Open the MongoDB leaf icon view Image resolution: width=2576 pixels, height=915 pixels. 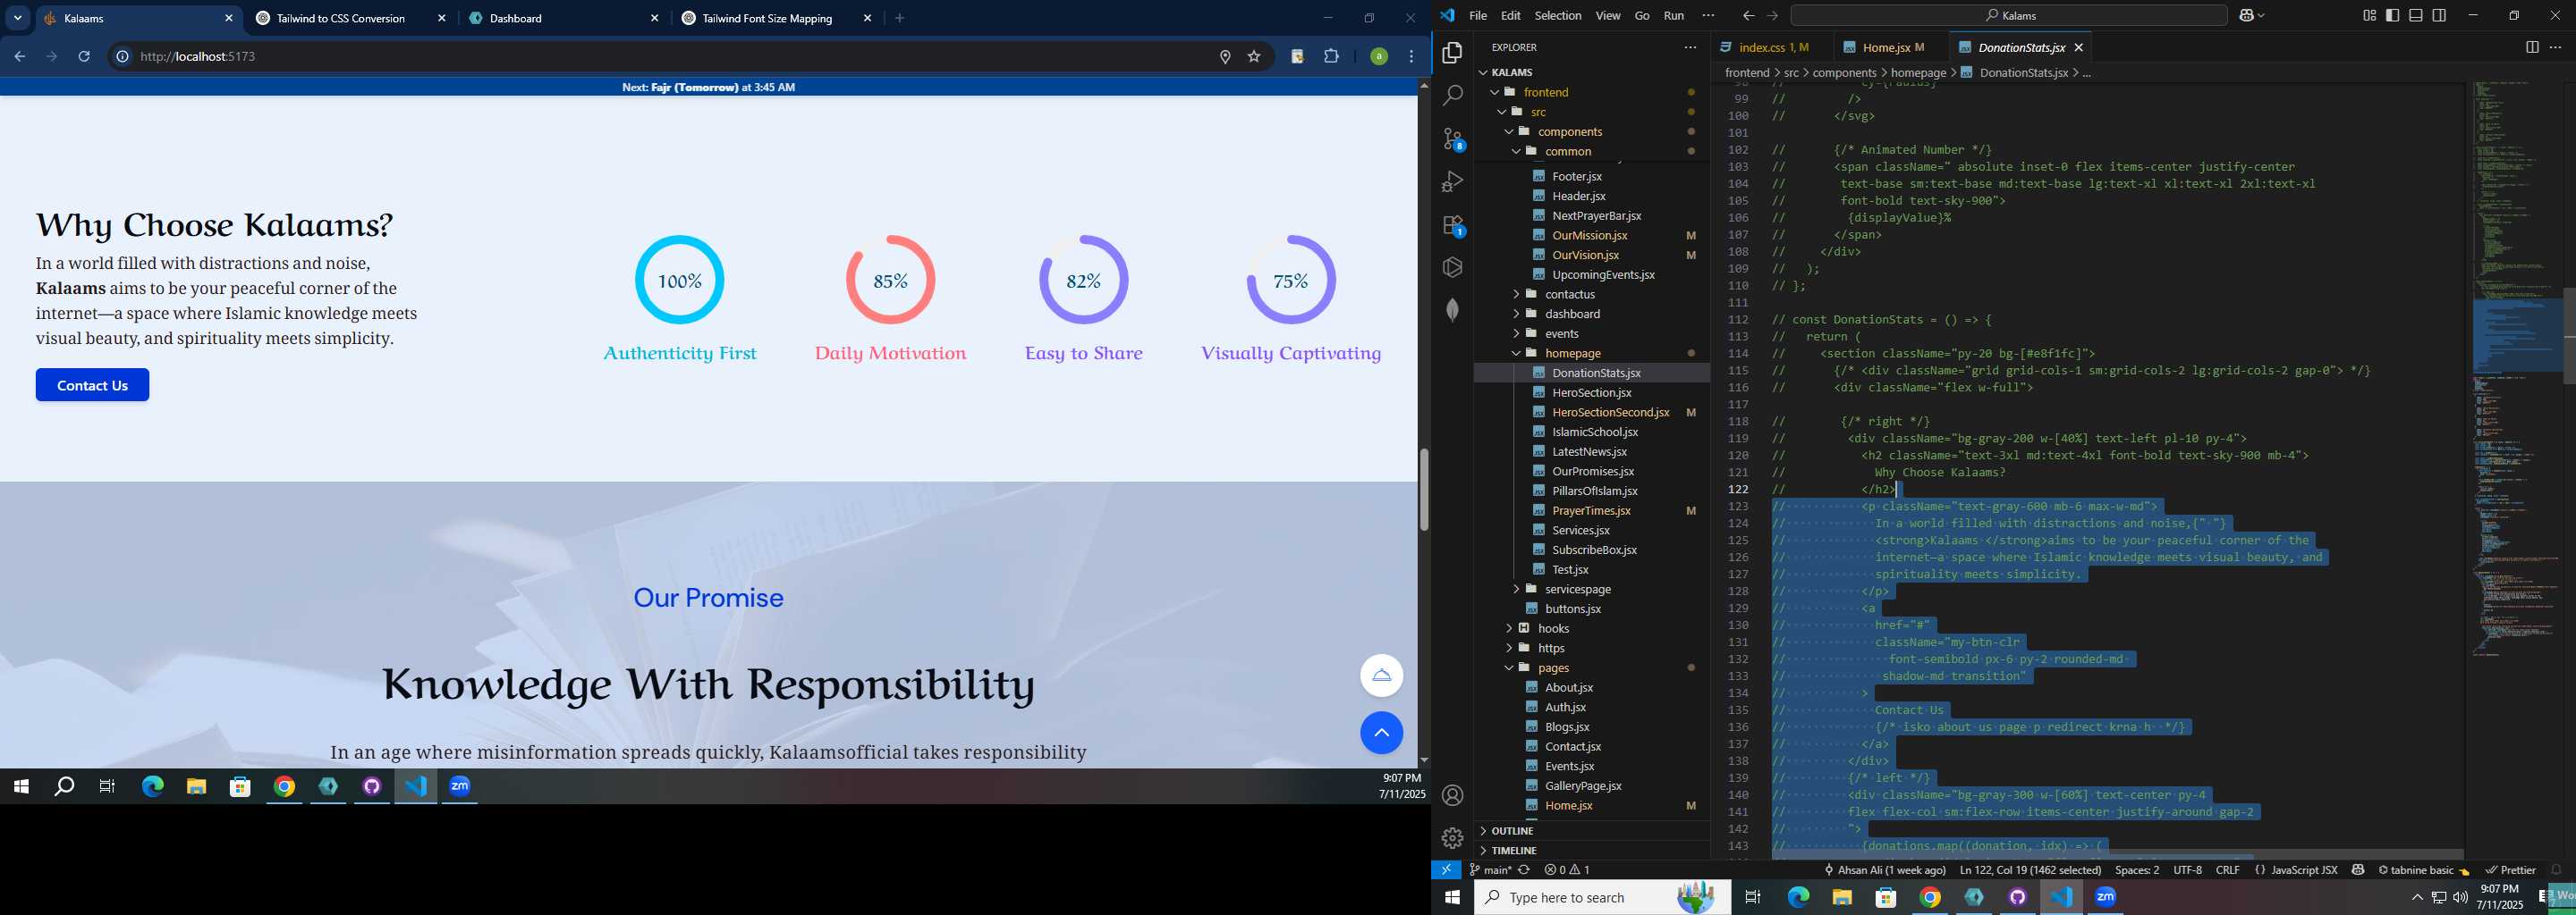point(1452,310)
